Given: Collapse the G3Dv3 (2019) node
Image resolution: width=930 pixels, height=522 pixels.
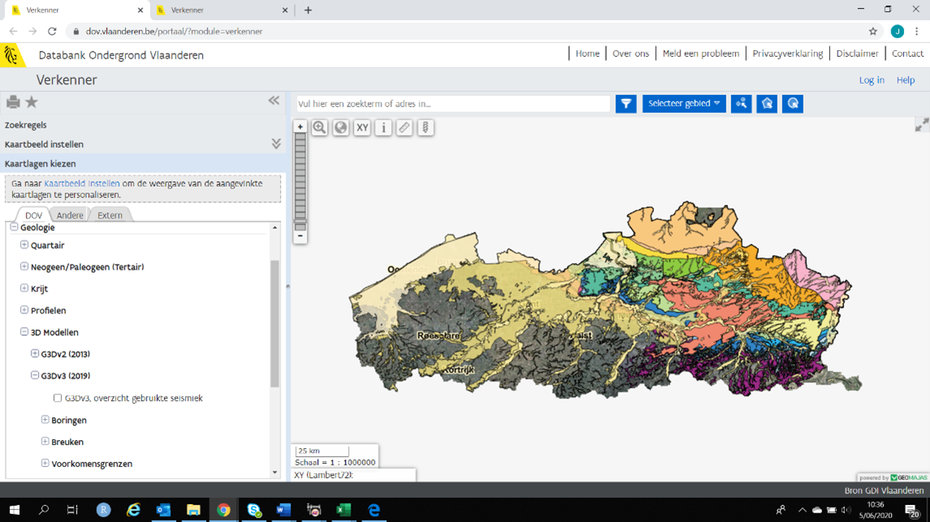Looking at the screenshot, I should (35, 376).
